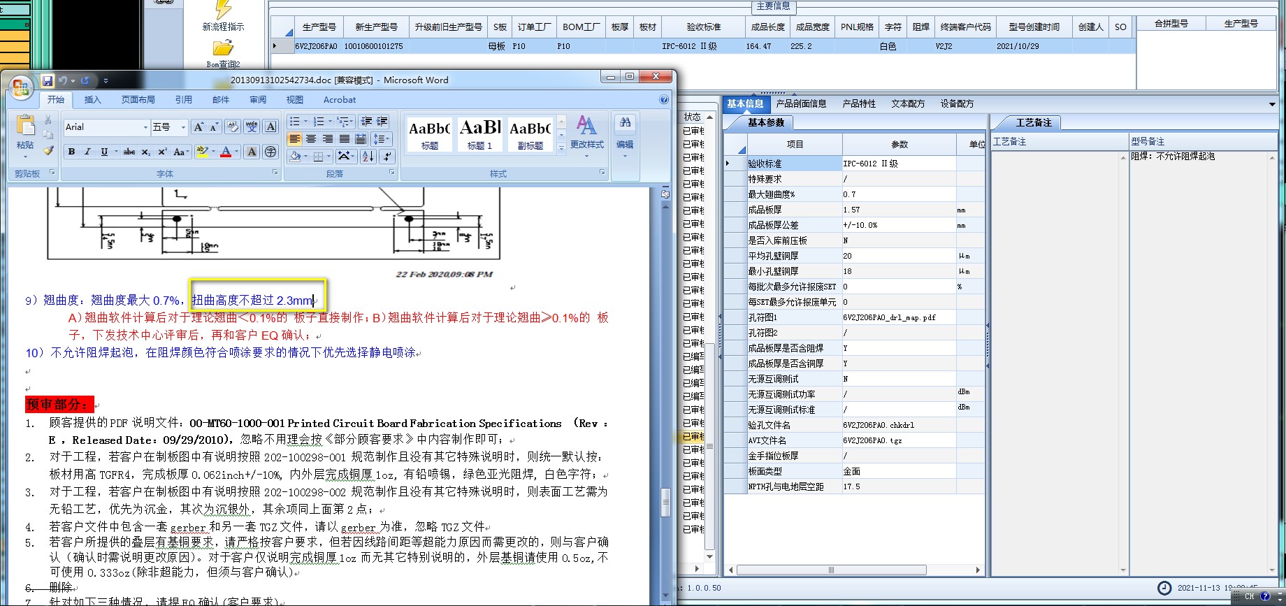Apply distributed alignment

(361, 139)
